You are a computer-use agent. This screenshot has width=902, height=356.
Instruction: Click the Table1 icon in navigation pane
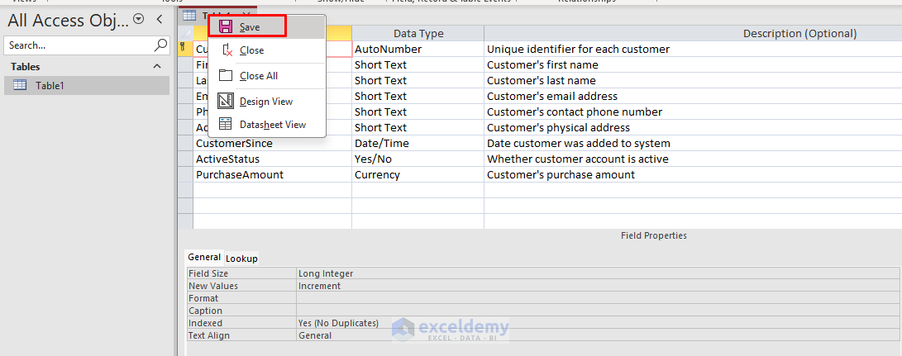point(21,85)
